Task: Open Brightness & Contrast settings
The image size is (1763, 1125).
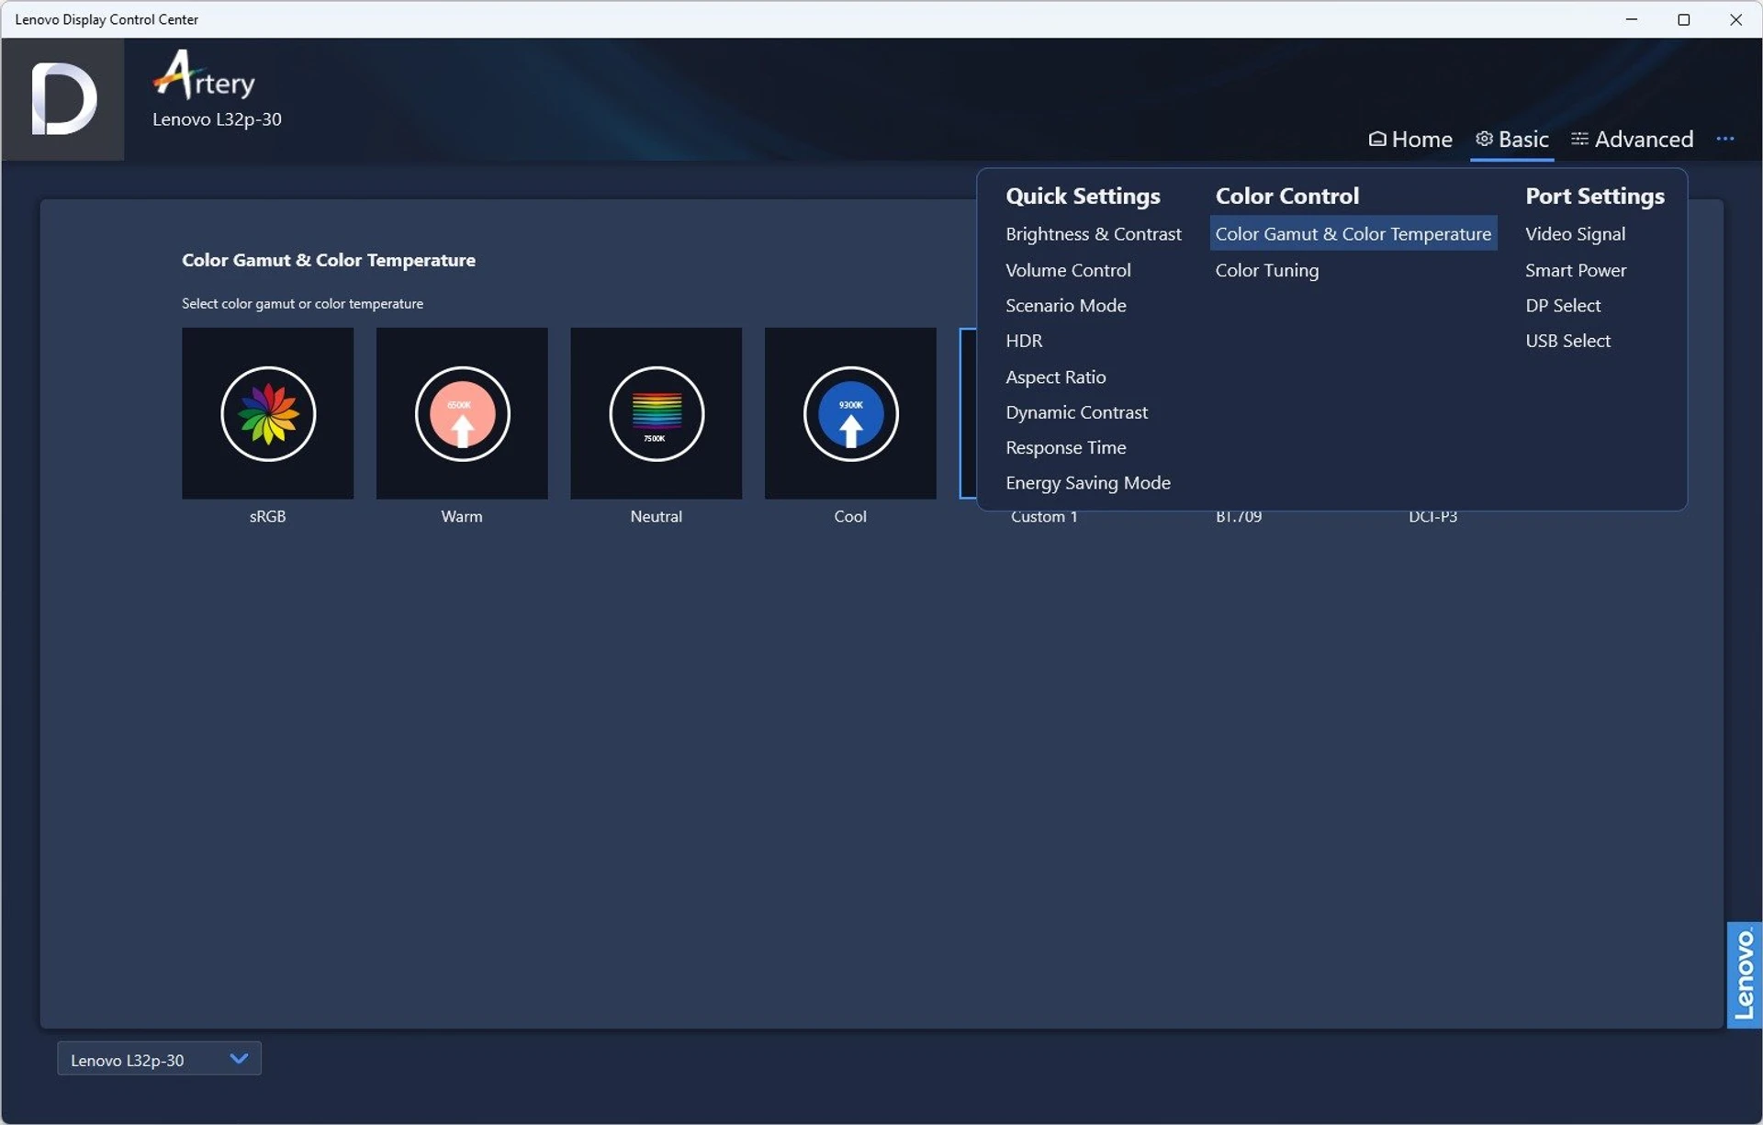Action: (1093, 234)
